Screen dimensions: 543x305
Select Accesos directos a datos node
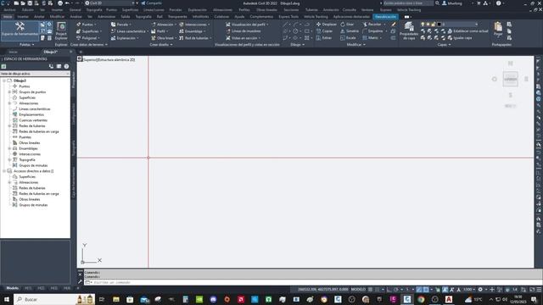[33, 171]
